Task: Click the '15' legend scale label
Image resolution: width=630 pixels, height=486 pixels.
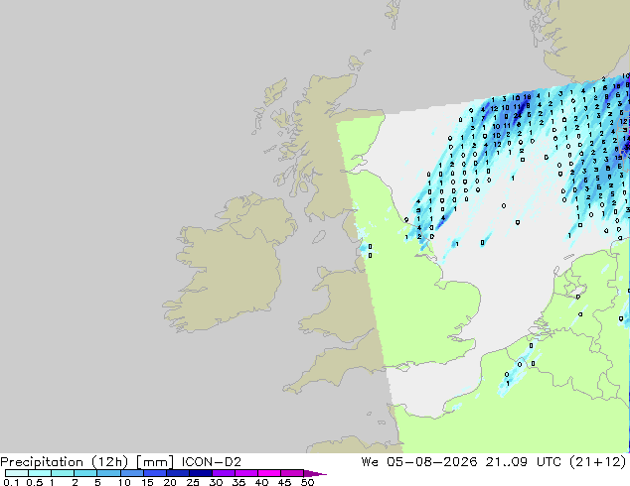Action: (147, 482)
